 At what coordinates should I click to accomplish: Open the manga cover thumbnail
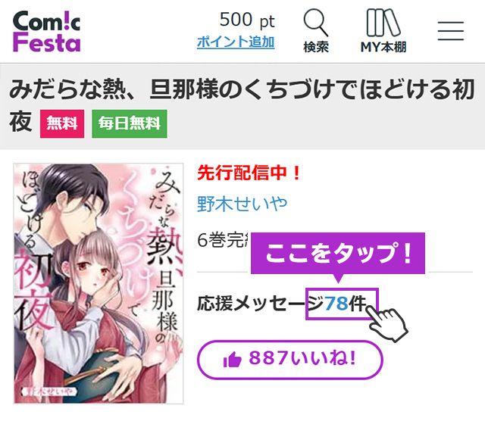click(99, 283)
